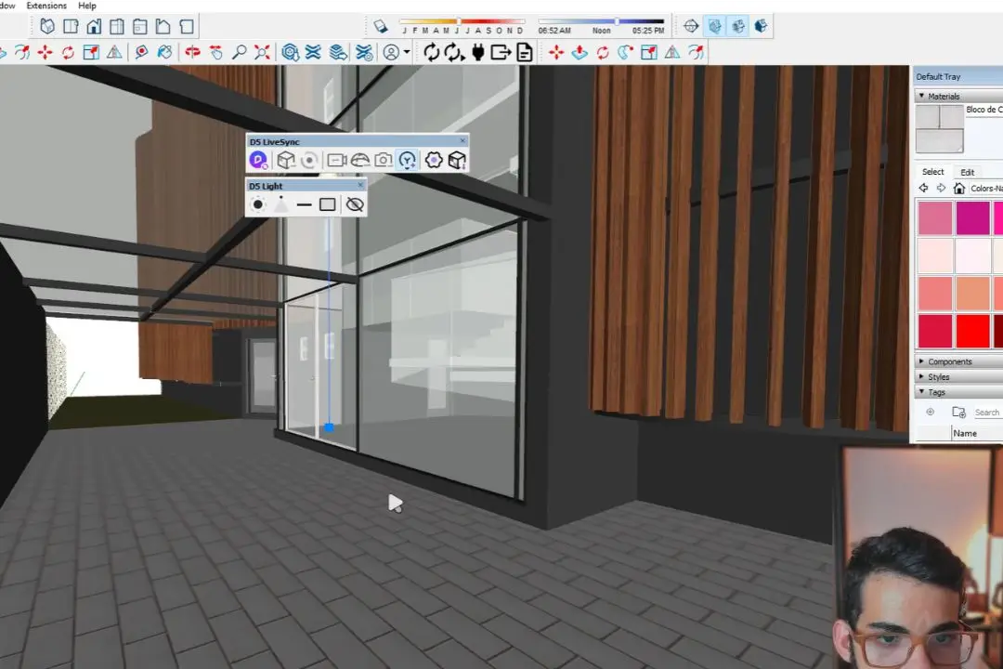Open the 3D Warehouse icon
Viewport: 1003px width, 669px height.
click(291, 52)
